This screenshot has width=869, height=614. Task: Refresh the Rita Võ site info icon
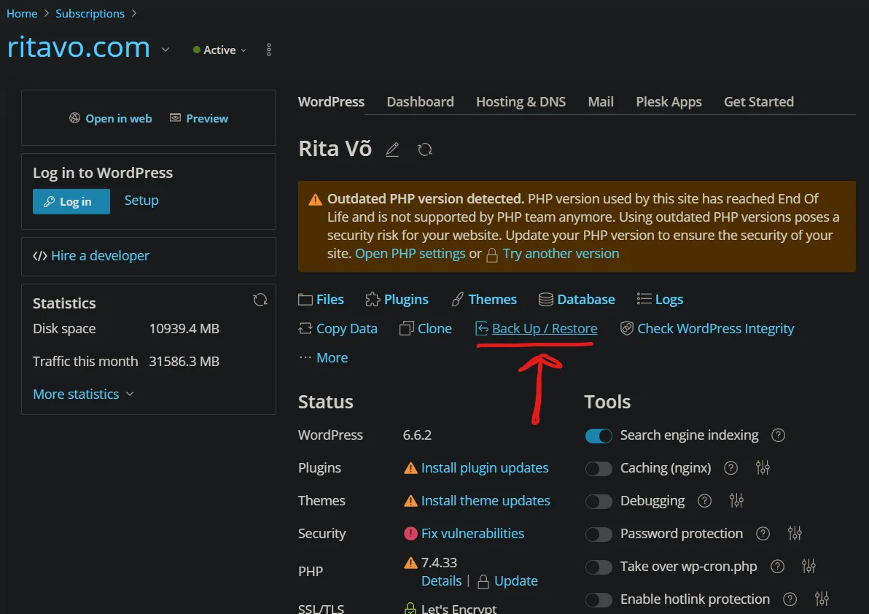[425, 149]
